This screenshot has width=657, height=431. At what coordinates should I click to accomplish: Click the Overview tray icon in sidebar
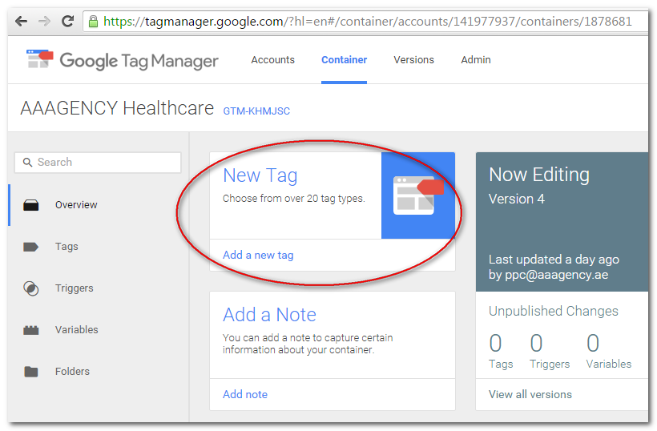point(31,205)
